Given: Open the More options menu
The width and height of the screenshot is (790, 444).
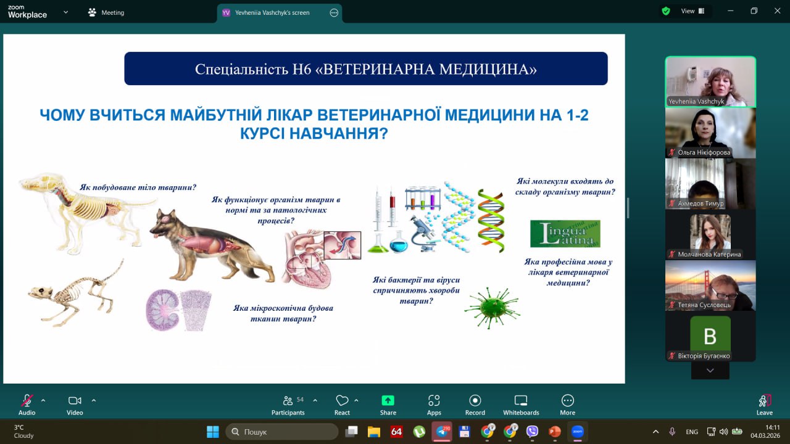Looking at the screenshot, I should pyautogui.click(x=567, y=404).
